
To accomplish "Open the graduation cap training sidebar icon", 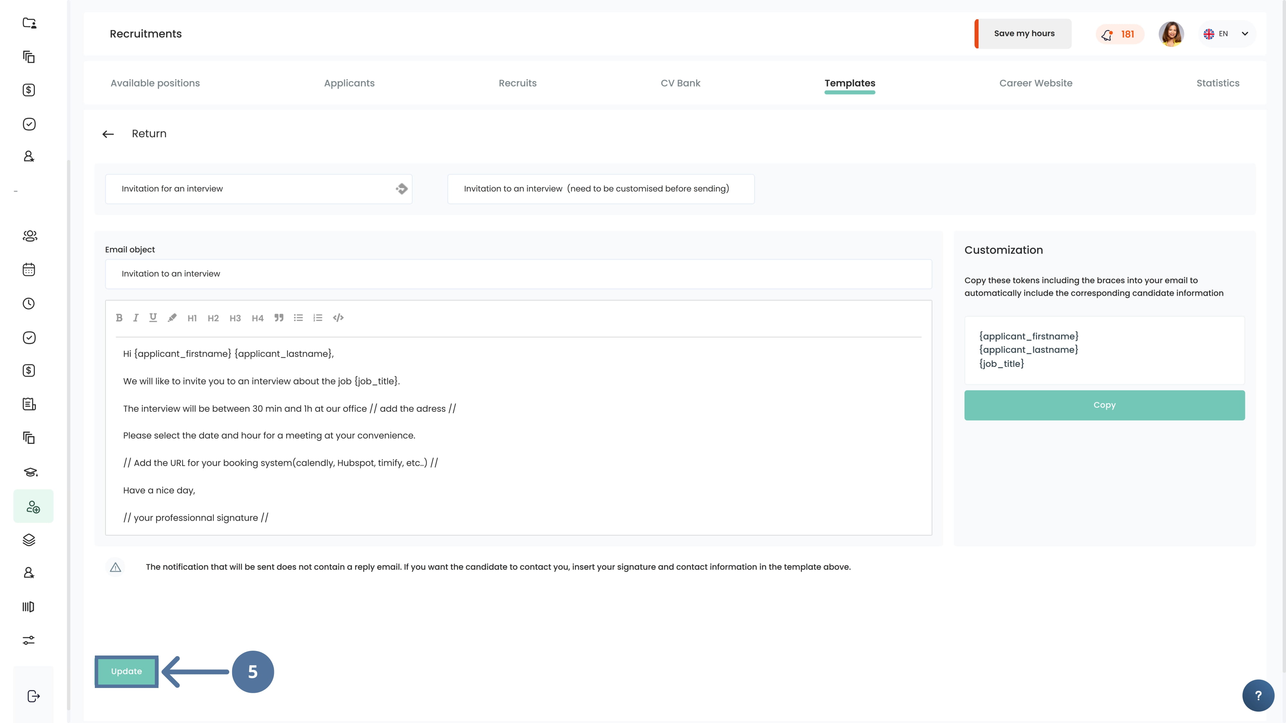I will [31, 472].
